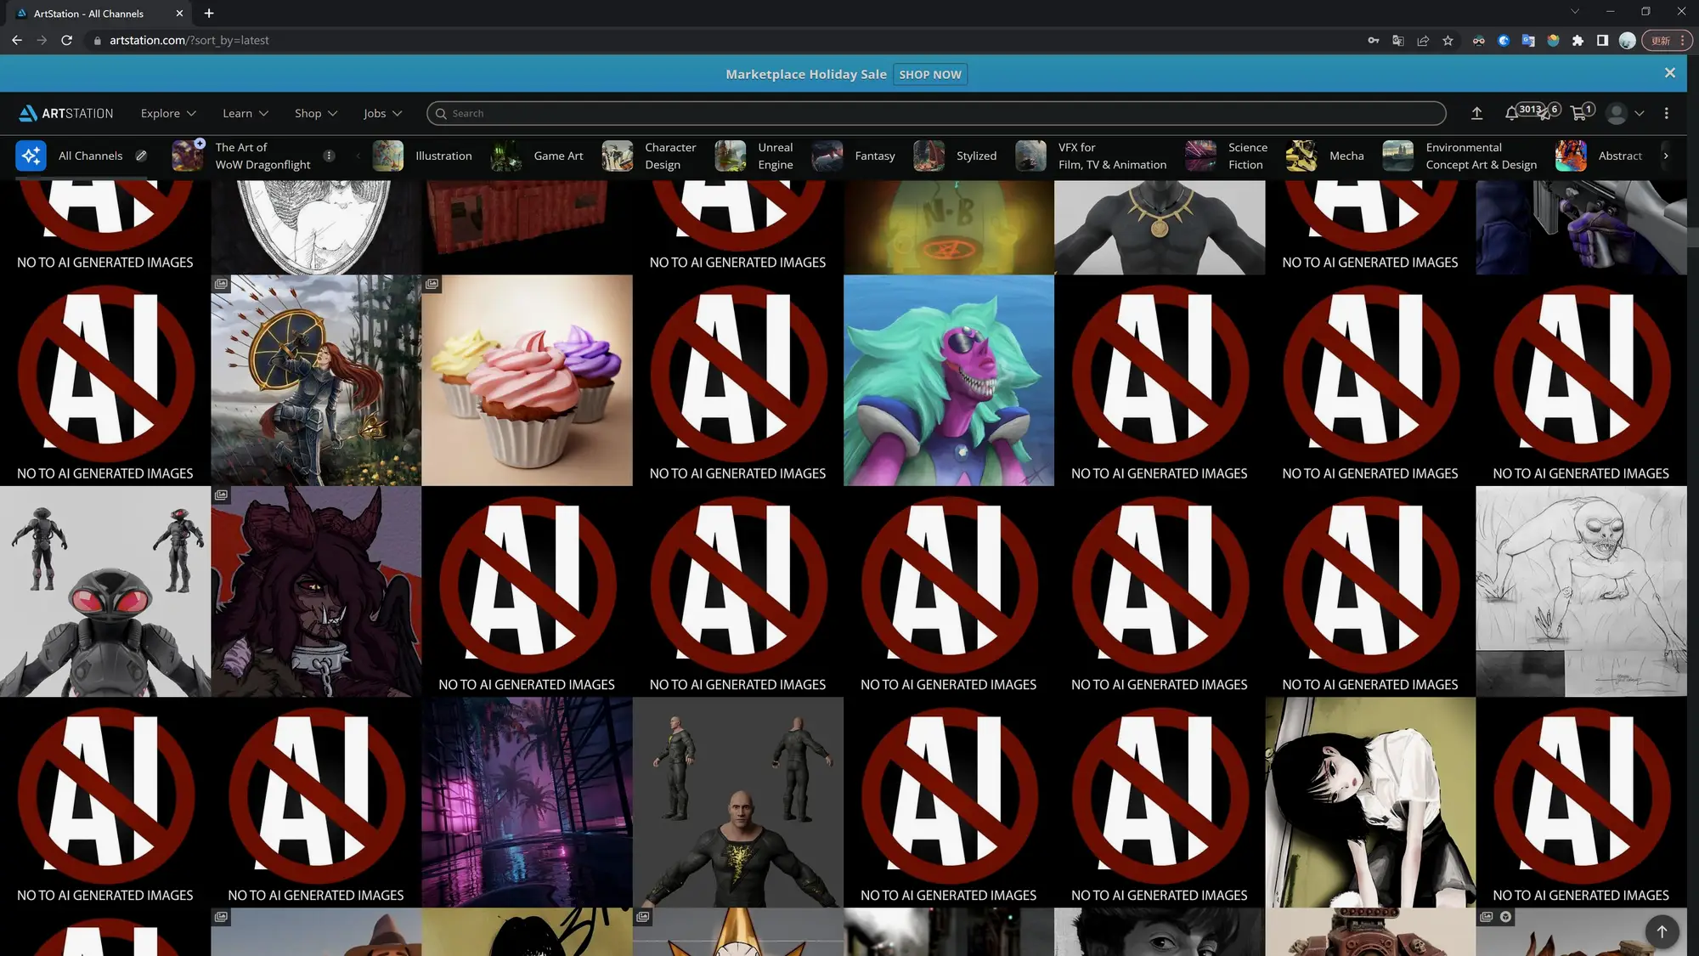
Task: Switch to the Mecha channel
Action: click(1325, 156)
